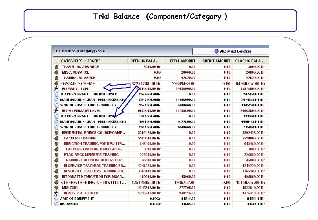Select the PTAS/VECS MEMBERS TRAINING row
Screen dimensions: 318x220
[91, 154]
